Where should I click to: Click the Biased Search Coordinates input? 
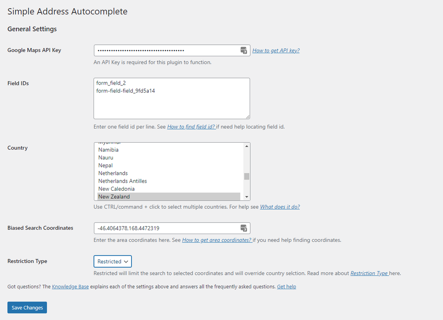165,228
